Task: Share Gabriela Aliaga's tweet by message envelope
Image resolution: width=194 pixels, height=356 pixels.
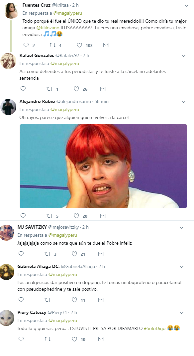Action: (101, 300)
